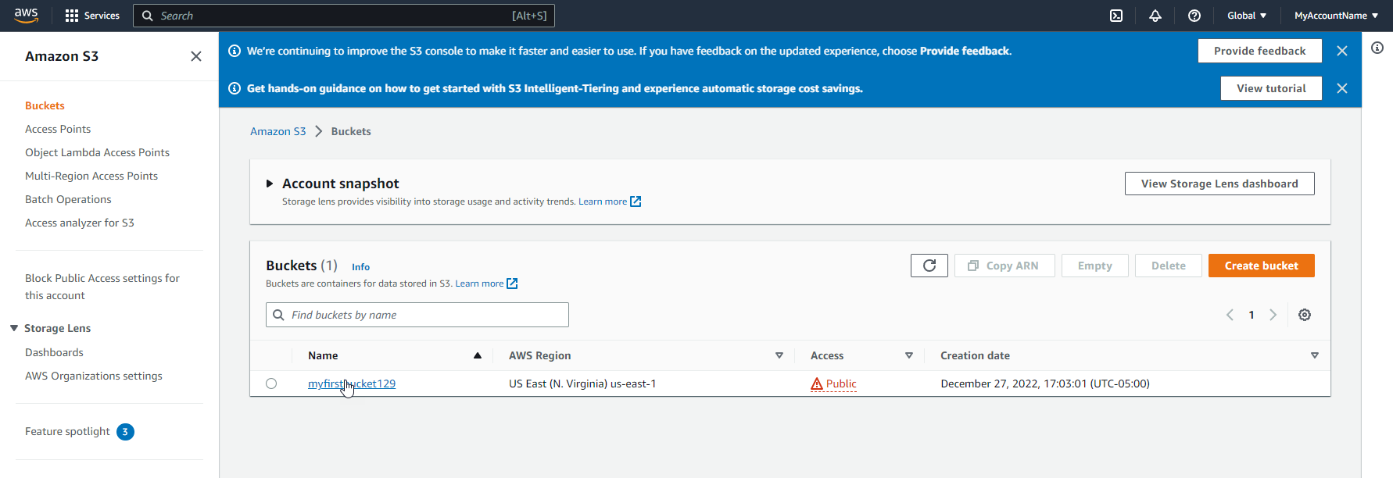
Task: Click the Create bucket button
Action: tap(1260, 266)
